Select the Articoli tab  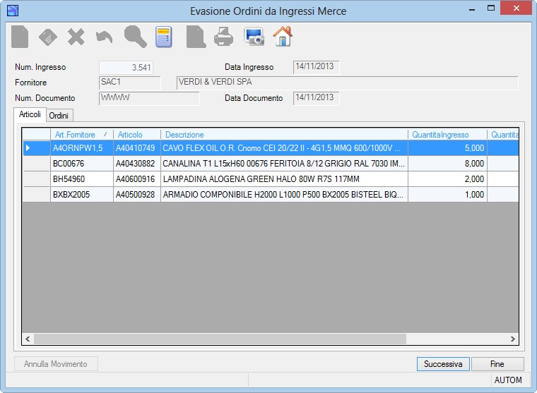30,114
